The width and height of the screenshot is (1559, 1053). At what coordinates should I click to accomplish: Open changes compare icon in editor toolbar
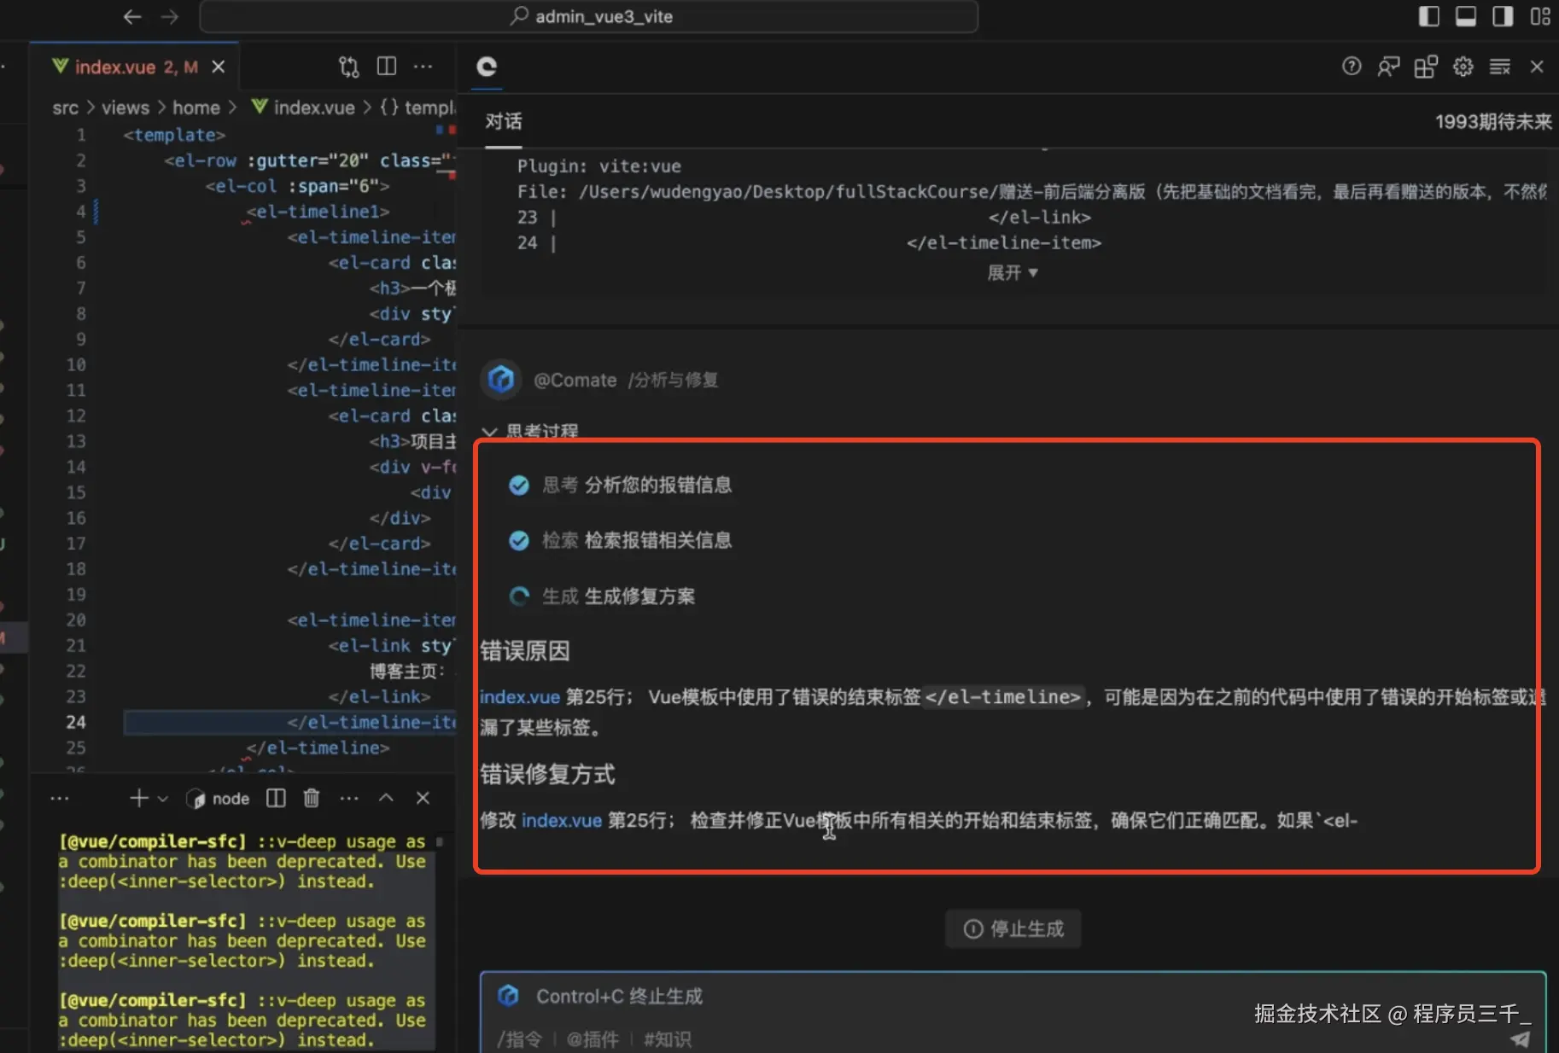pos(349,67)
